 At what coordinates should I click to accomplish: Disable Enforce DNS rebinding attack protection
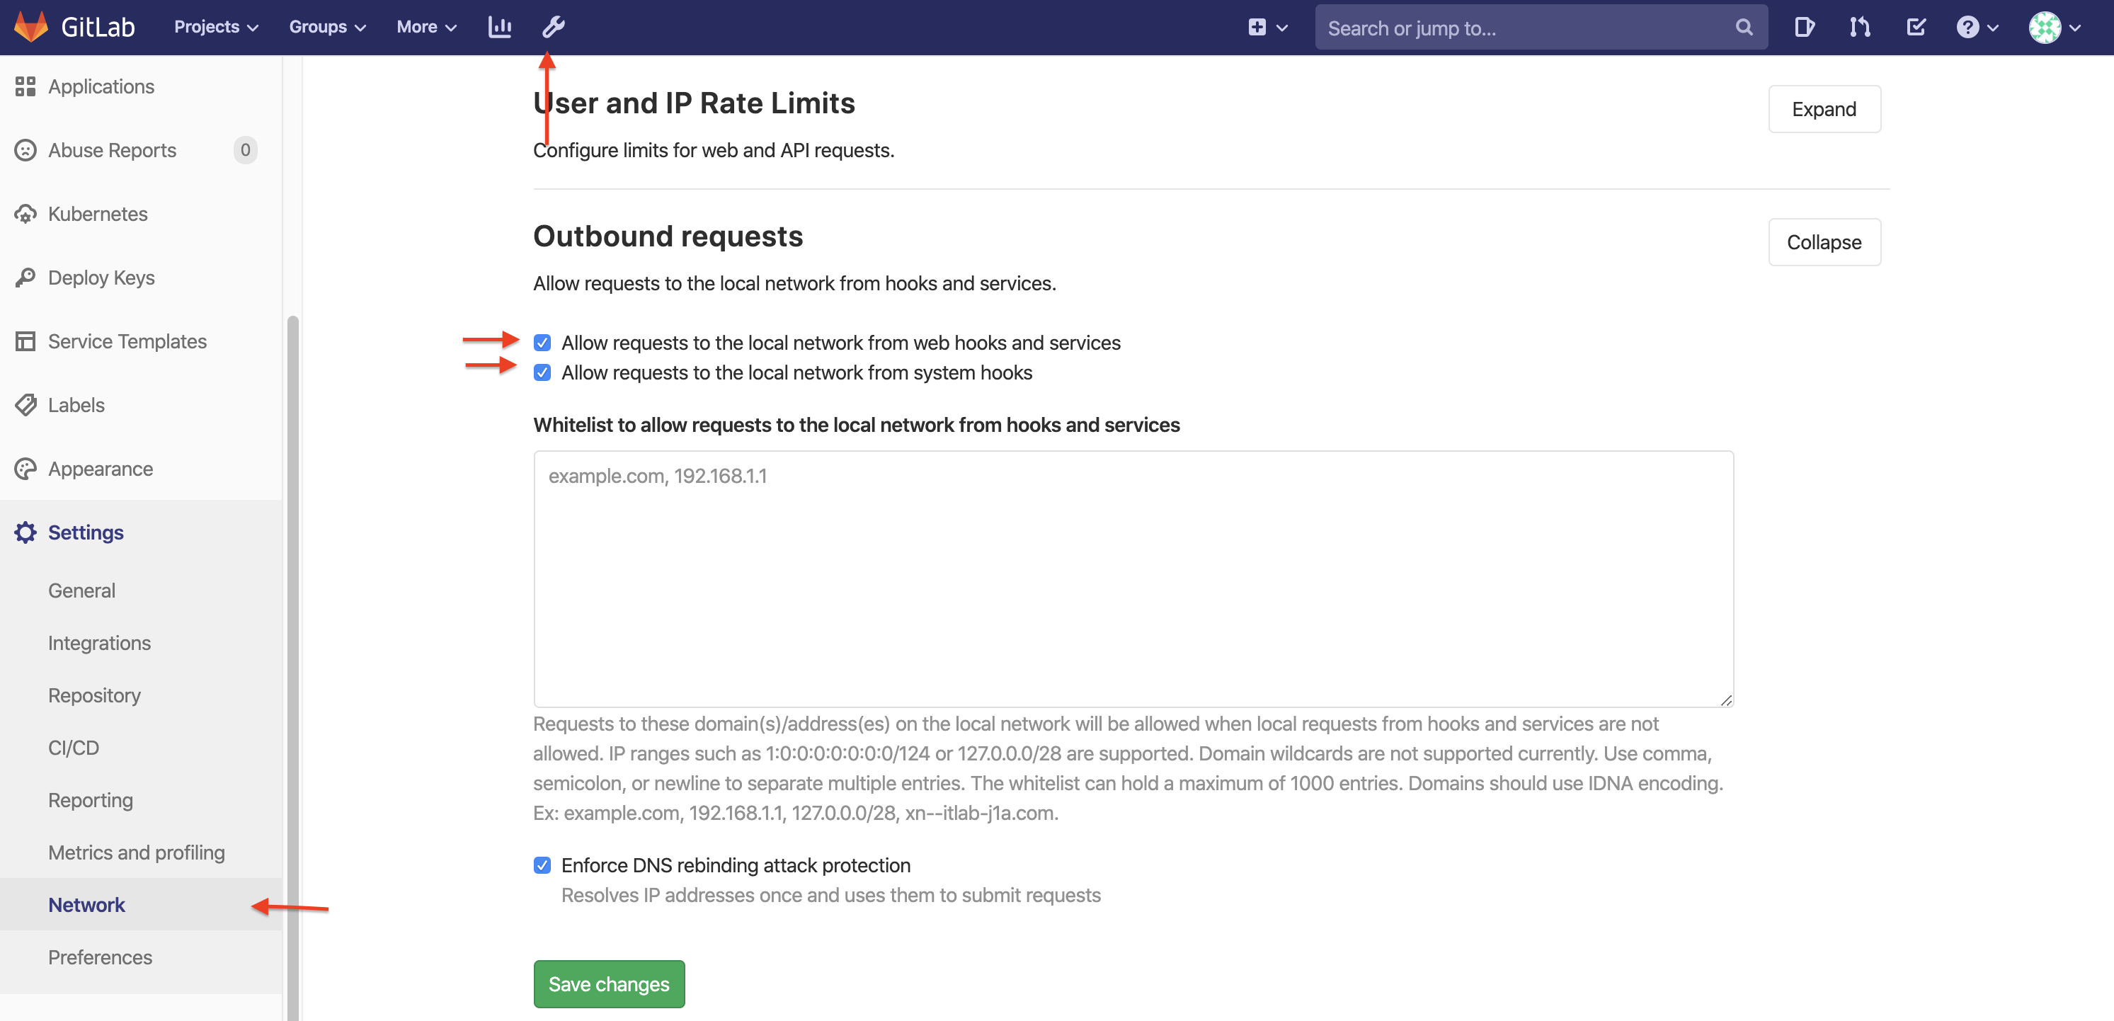pyautogui.click(x=542, y=865)
